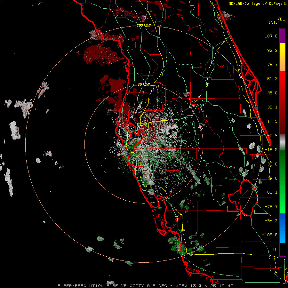The width and height of the screenshot is (288, 288).
Task: Click the -109.8 velocity scale value
Action: pyautogui.click(x=270, y=235)
